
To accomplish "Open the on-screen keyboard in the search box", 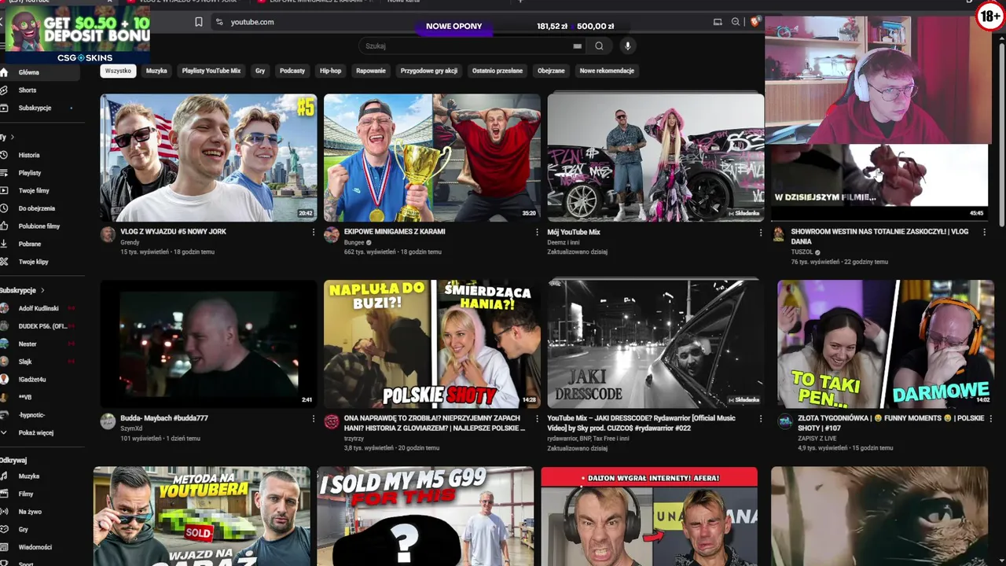I will click(578, 46).
